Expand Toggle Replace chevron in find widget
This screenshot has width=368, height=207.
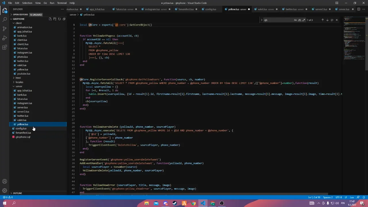click(261, 20)
